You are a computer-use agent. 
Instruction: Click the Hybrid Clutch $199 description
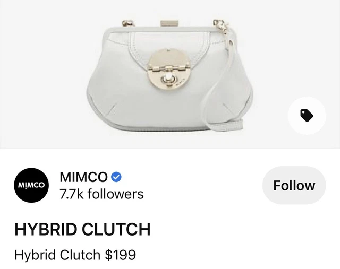75,255
